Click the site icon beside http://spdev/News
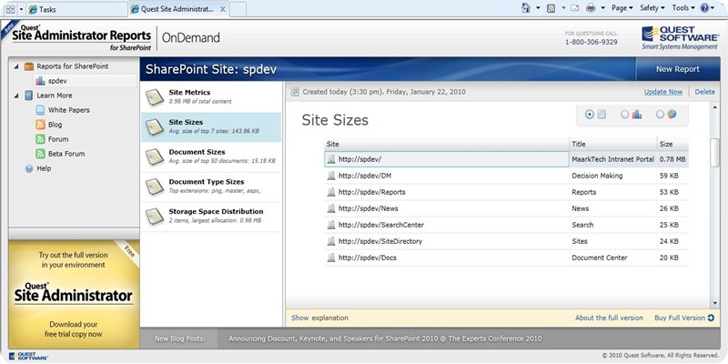 click(x=331, y=208)
